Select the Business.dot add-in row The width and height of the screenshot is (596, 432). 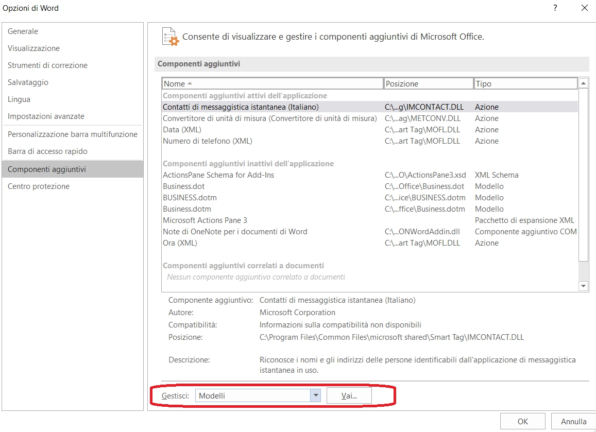[369, 186]
